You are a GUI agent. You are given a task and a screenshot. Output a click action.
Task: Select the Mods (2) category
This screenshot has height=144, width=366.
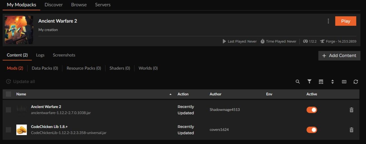[x=15, y=68]
